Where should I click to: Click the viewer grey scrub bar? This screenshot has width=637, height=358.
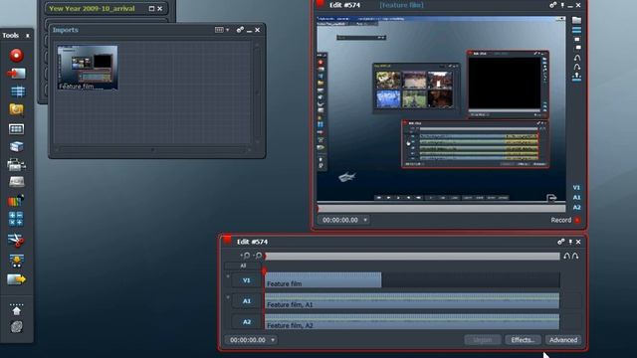[x=441, y=209]
